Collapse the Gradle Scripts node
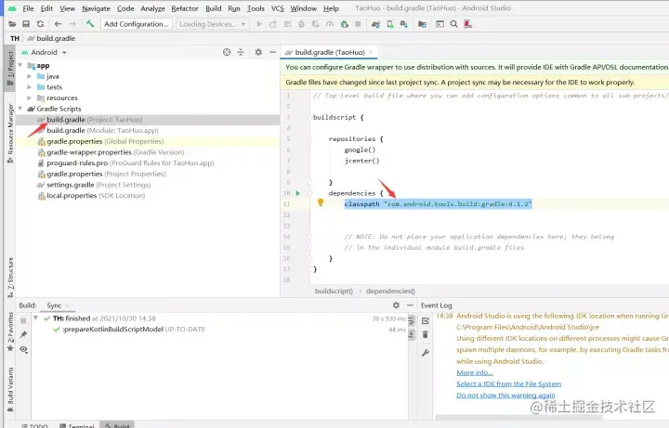This screenshot has height=428, width=669. (x=20, y=109)
